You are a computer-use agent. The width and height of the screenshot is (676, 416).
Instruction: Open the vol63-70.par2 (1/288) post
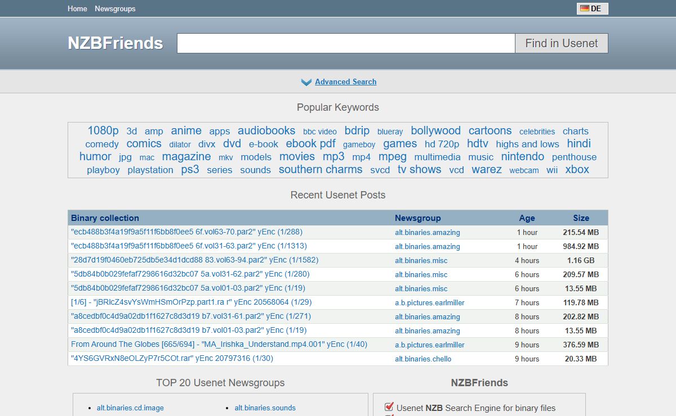click(x=187, y=232)
